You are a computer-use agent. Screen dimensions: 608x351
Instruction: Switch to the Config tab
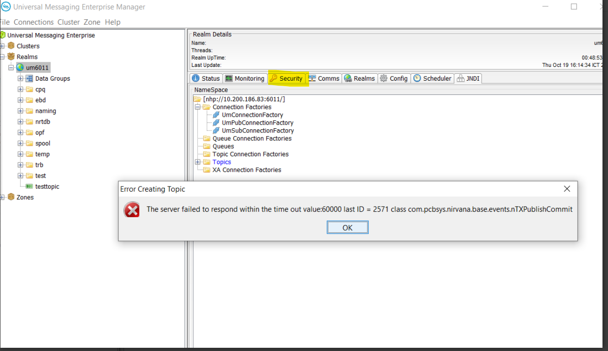394,78
